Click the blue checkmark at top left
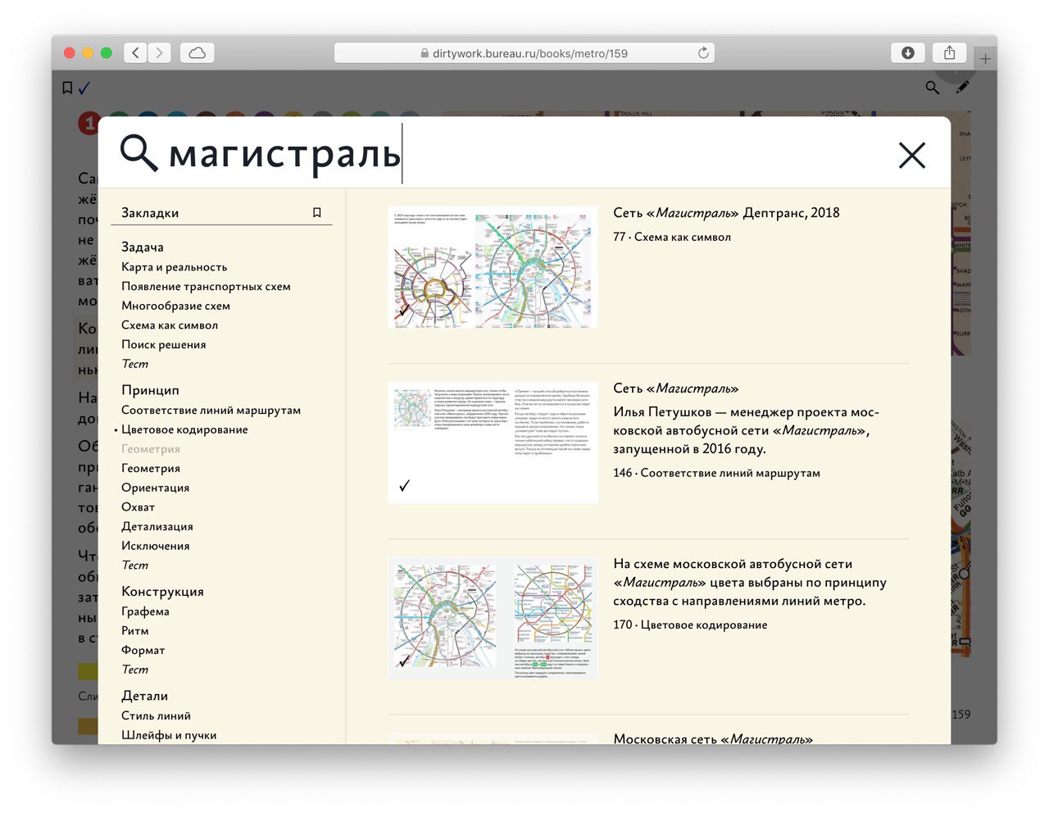Screen dimensions: 1049x813 (x=84, y=88)
